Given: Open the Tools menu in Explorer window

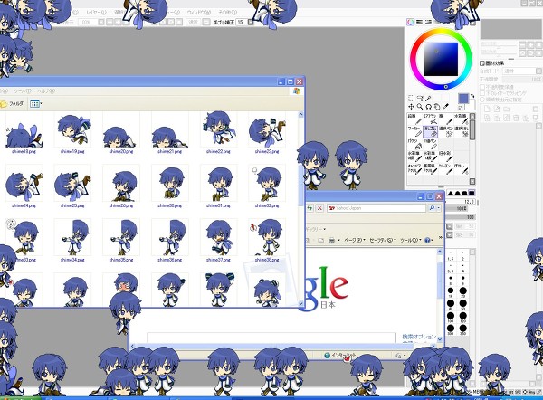Looking at the screenshot, I should [x=23, y=91].
